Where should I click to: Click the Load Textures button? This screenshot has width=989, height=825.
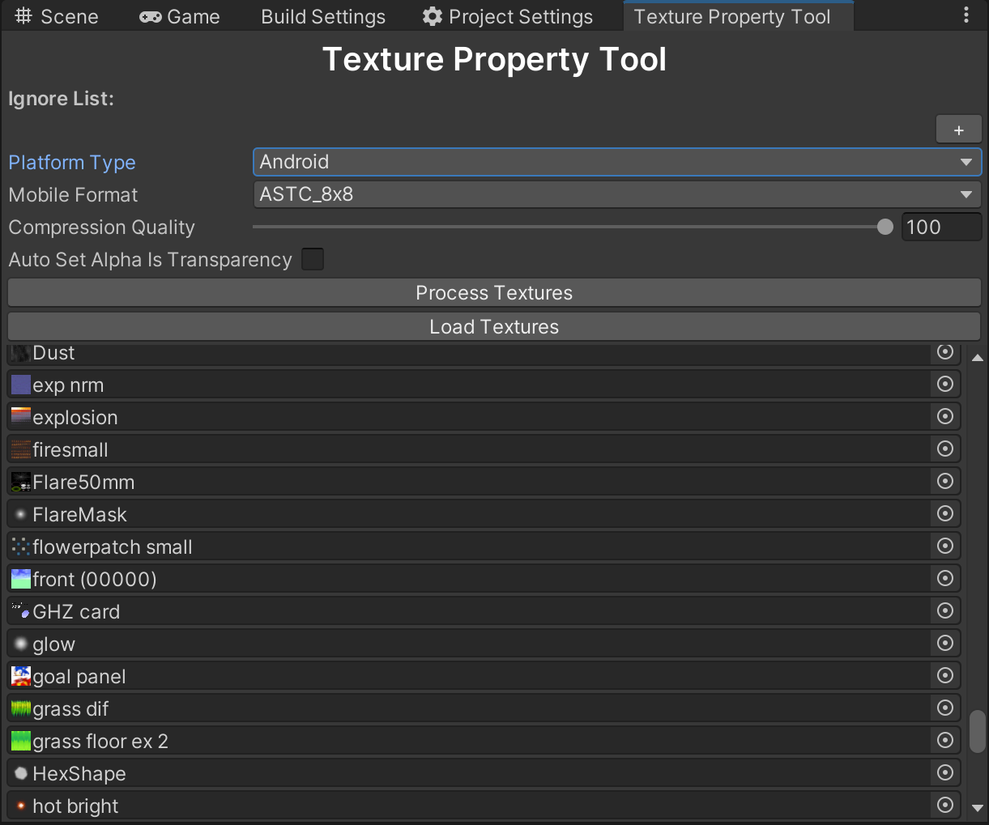[x=494, y=326]
